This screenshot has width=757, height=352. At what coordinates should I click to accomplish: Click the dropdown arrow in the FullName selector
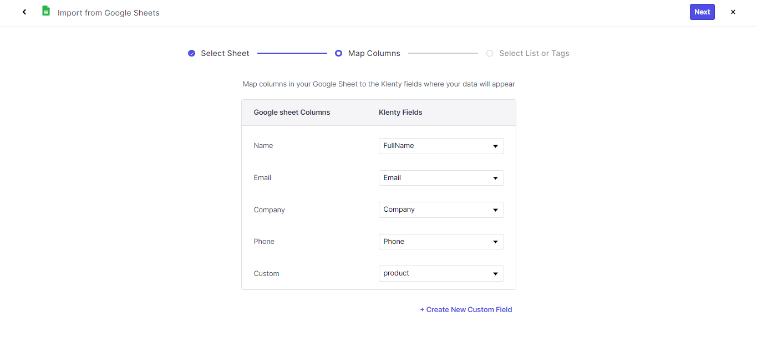pos(495,146)
